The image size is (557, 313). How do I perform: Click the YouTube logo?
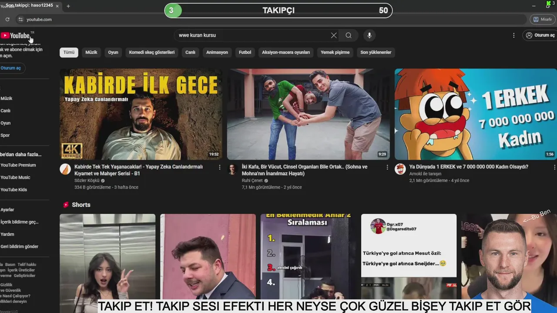tap(15, 36)
